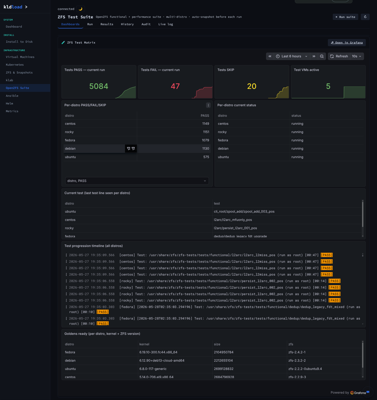377x400 pixels.
Task: Open the Per-distro PASS/FAIL/SKIP panel menu
Action: [208, 105]
